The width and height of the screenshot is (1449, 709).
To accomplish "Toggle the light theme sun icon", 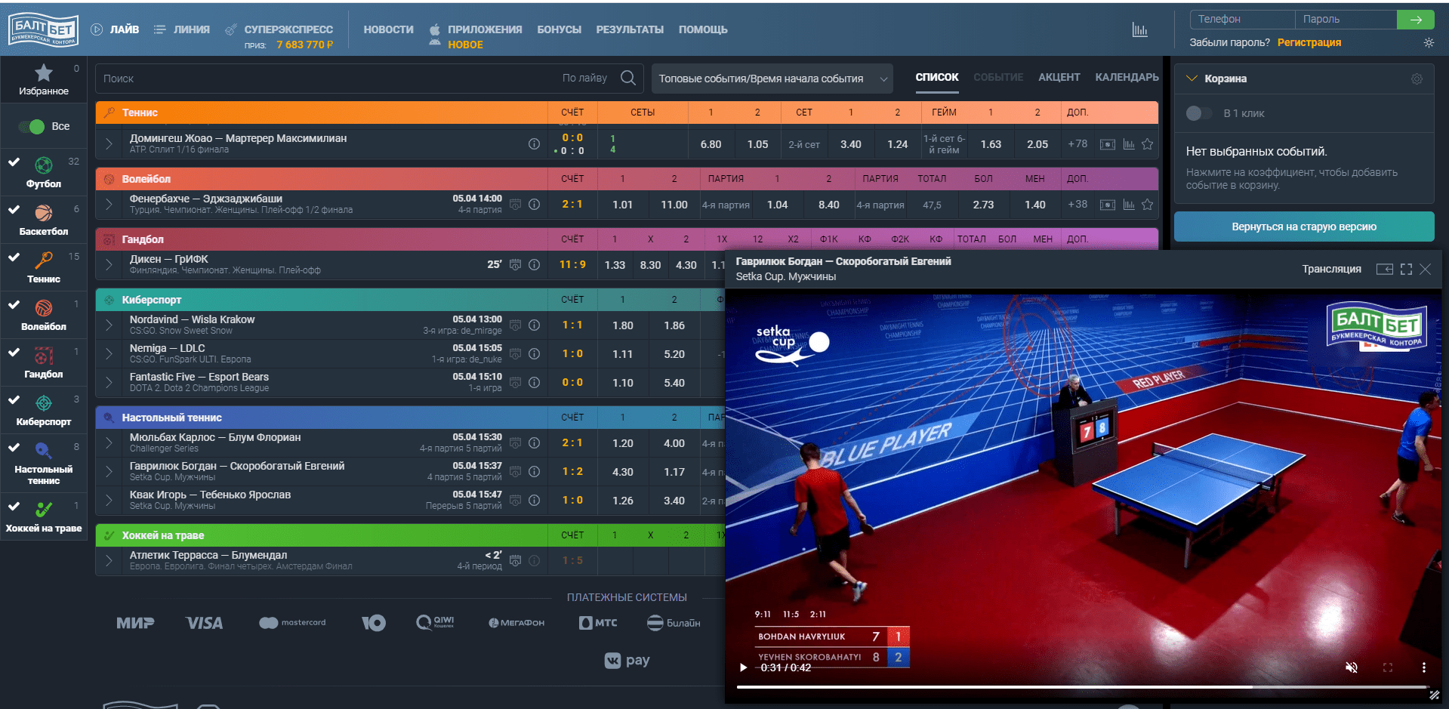I will click(1429, 43).
